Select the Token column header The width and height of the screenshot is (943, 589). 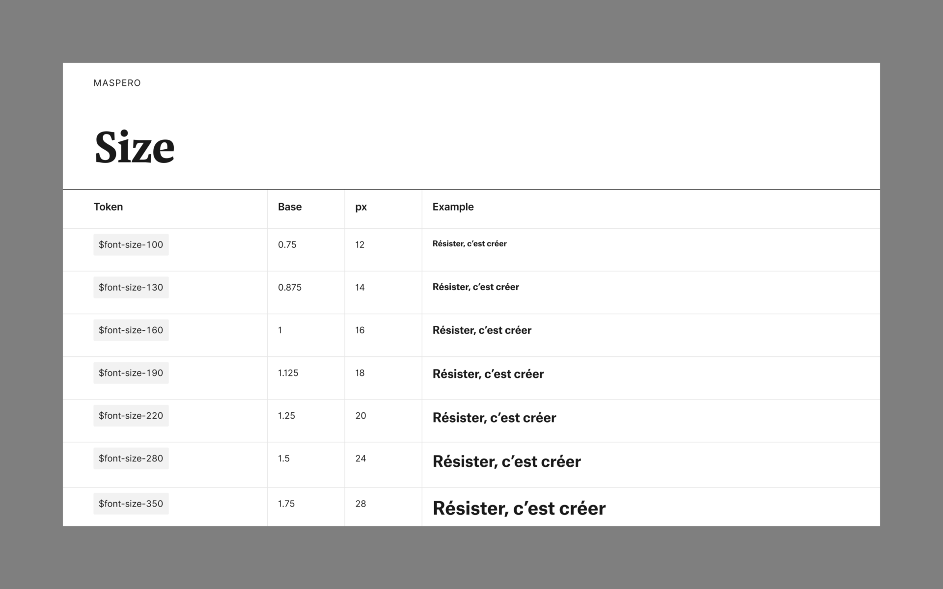pyautogui.click(x=108, y=207)
